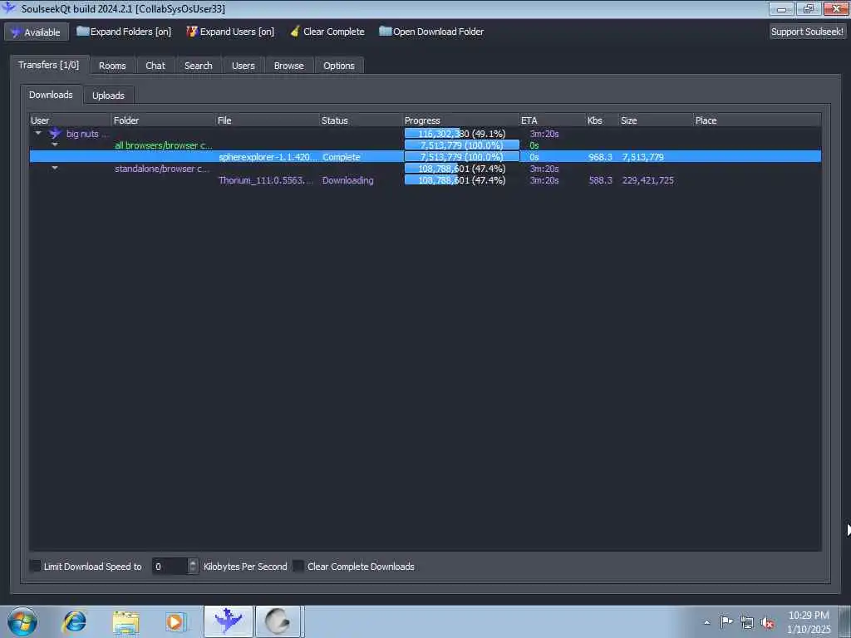
Task: Sort by the Size column header
Action: click(x=656, y=120)
